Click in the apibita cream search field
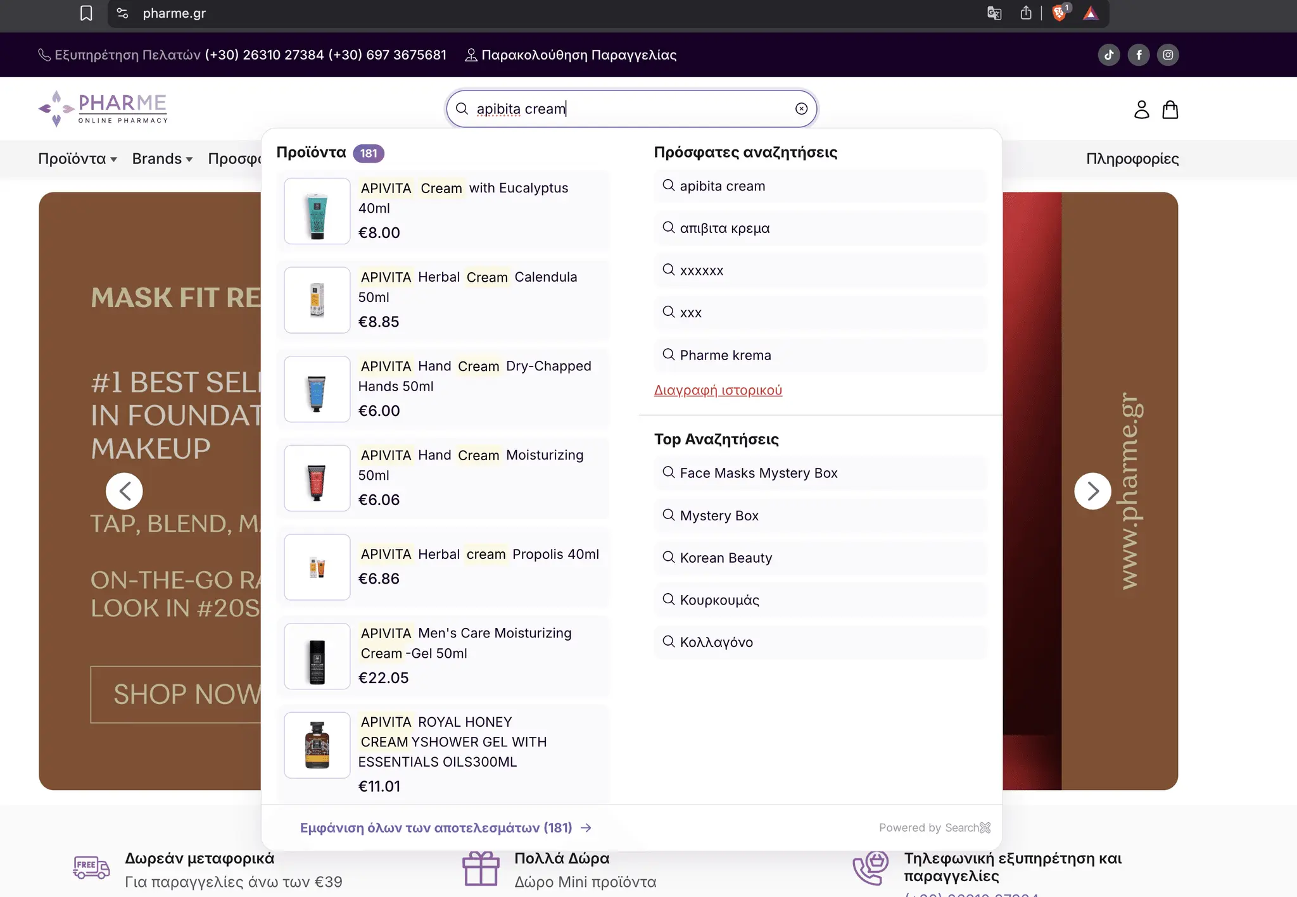The width and height of the screenshot is (1297, 897). click(631, 109)
